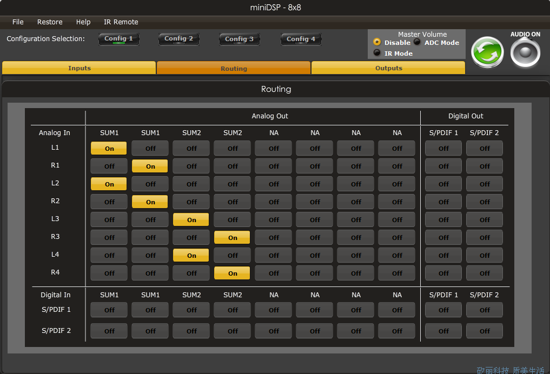Viewport: 550px width, 374px height.
Task: Open the Help menu
Action: pos(83,22)
